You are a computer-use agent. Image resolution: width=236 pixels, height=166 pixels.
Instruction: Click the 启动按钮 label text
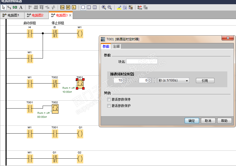[30, 23]
